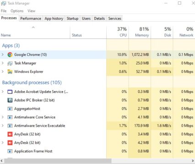Expand Antimalware Service Executable row
The image size is (195, 167).
click(x=3, y=126)
